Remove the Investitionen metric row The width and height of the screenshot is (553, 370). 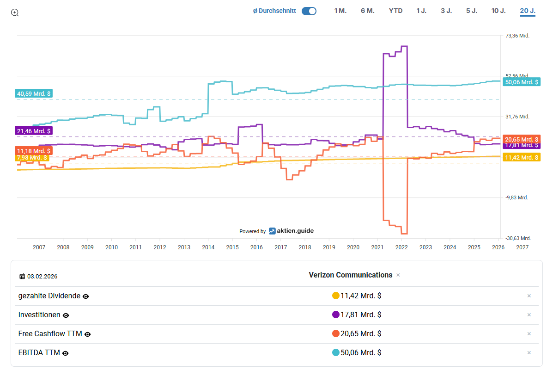[529, 315]
